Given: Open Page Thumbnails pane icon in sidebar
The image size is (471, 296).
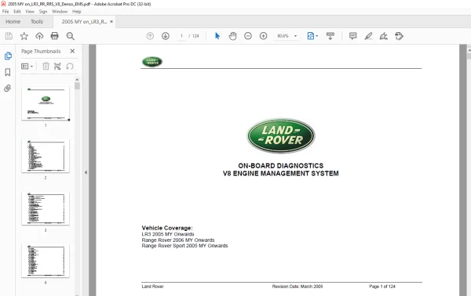Looking at the screenshot, I should (8, 56).
